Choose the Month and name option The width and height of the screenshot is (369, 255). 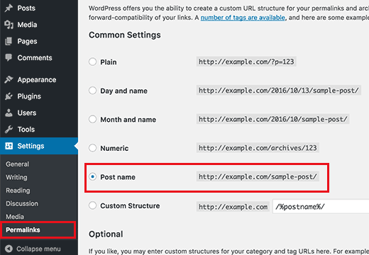point(92,119)
